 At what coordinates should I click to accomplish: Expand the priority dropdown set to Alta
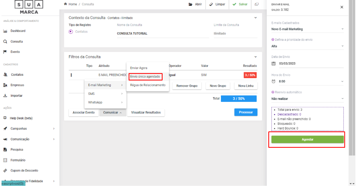pos(307,46)
